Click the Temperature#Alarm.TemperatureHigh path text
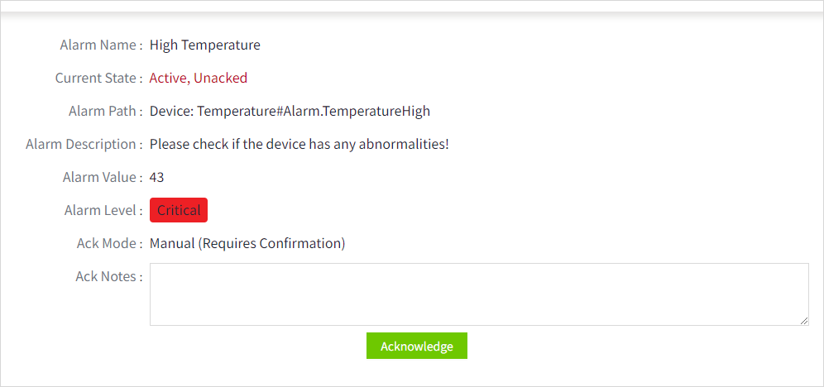 click(x=314, y=111)
